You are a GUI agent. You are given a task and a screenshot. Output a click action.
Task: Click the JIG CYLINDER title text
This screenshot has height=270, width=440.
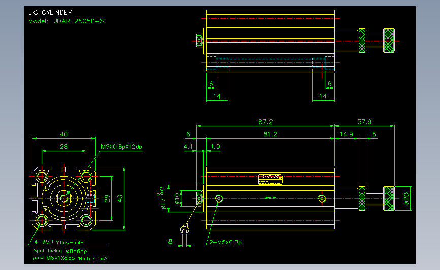click(51, 12)
